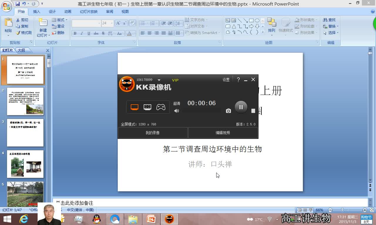
Task: Toggle text Shadow formatting
Action: point(103,33)
